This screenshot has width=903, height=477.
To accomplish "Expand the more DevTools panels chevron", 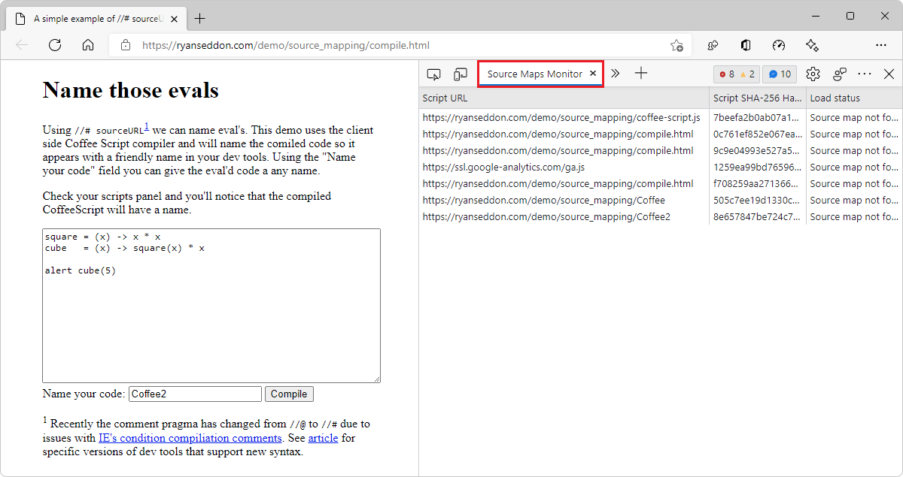I will tap(616, 74).
